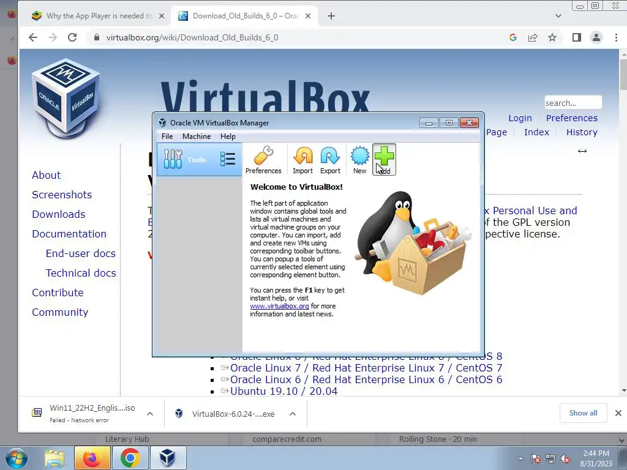
Task: Open Preferences in the VirtualBox Manager toolbar
Action: coord(263,160)
